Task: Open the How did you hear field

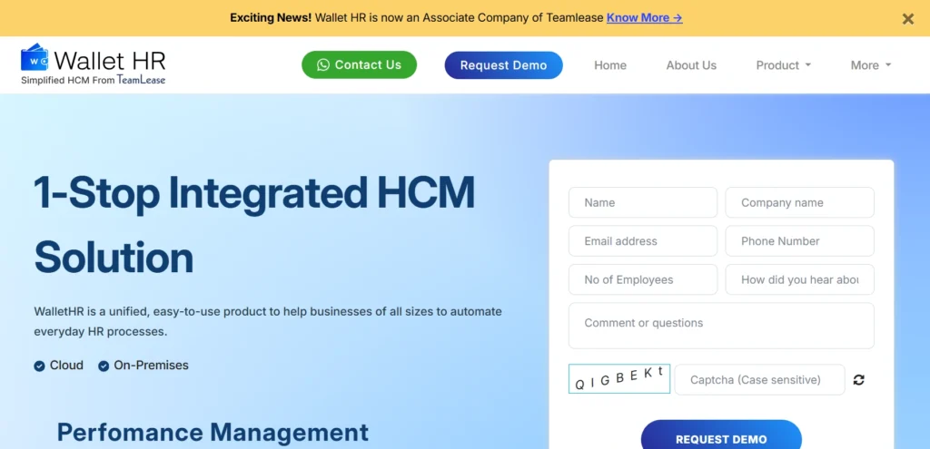Action: 799,279
